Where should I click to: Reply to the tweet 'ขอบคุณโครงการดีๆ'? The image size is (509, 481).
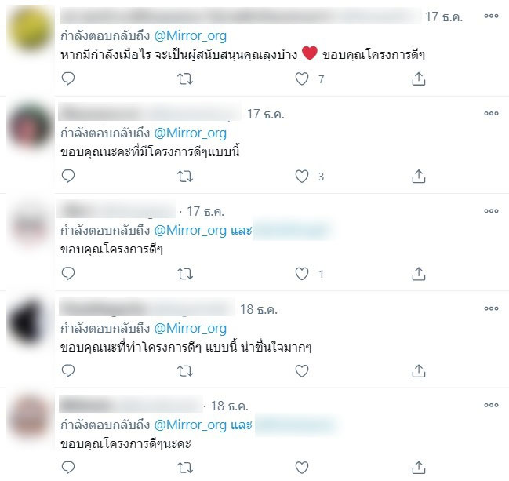(68, 274)
